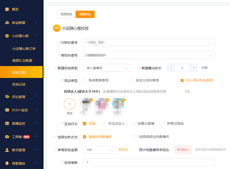Click the 添加 plus circle to add talent
This screenshot has height=169, width=230.
70,104
